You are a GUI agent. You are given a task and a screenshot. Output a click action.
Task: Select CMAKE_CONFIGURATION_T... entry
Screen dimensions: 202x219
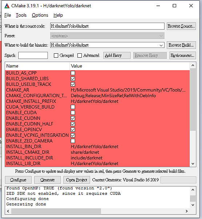36,96
